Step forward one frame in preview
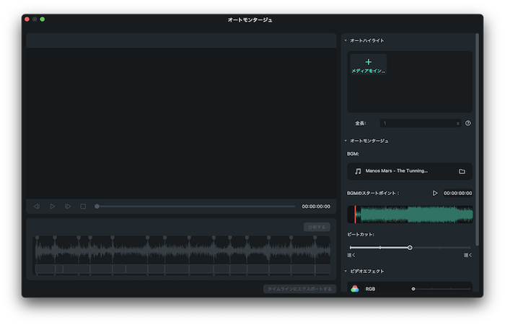 68,207
